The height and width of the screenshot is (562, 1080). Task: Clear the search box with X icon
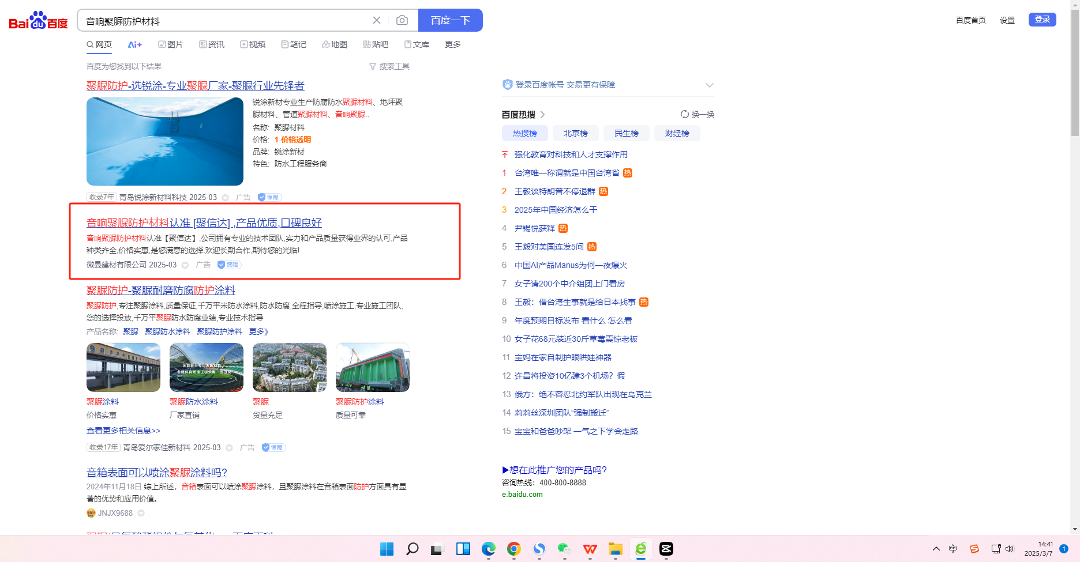(377, 21)
